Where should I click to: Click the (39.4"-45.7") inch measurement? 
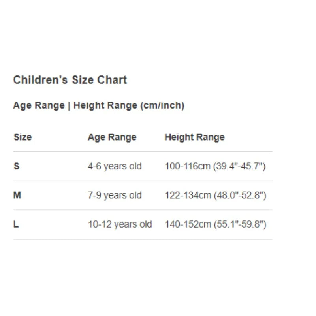pos(239,166)
